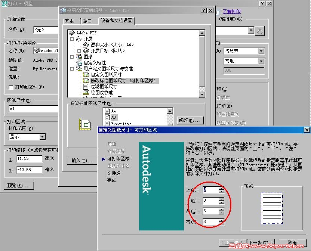Click the AutoCAD icon in print window title
The width and height of the screenshot is (311, 251).
click(4, 3)
